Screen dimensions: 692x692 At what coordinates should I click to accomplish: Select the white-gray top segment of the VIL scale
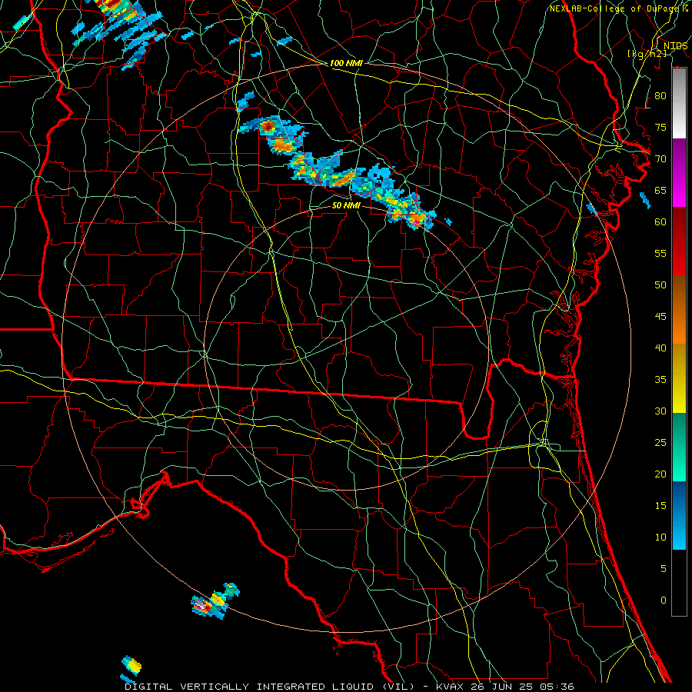click(679, 103)
